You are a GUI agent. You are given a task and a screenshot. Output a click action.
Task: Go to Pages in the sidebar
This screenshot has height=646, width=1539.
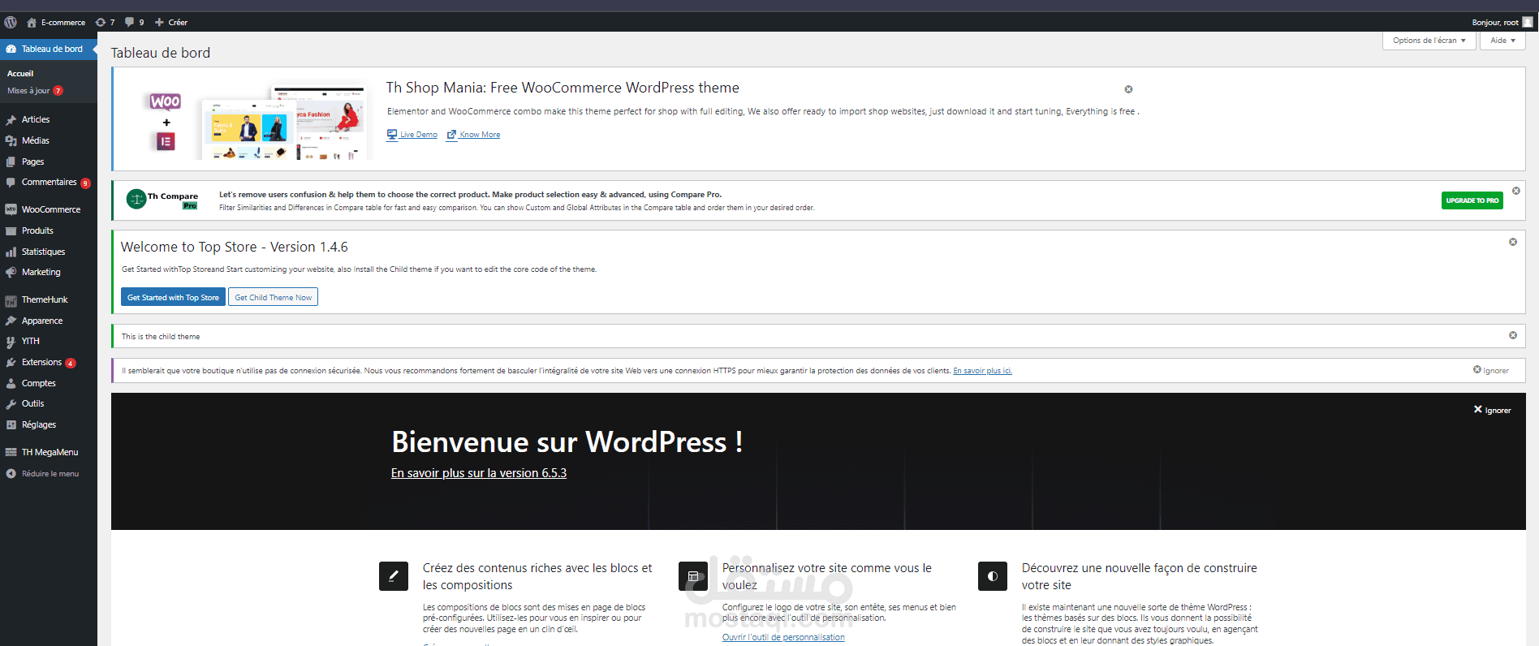[x=49, y=161]
